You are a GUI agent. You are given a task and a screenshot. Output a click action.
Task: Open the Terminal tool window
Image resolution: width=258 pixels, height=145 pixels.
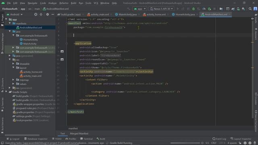pos(86,139)
